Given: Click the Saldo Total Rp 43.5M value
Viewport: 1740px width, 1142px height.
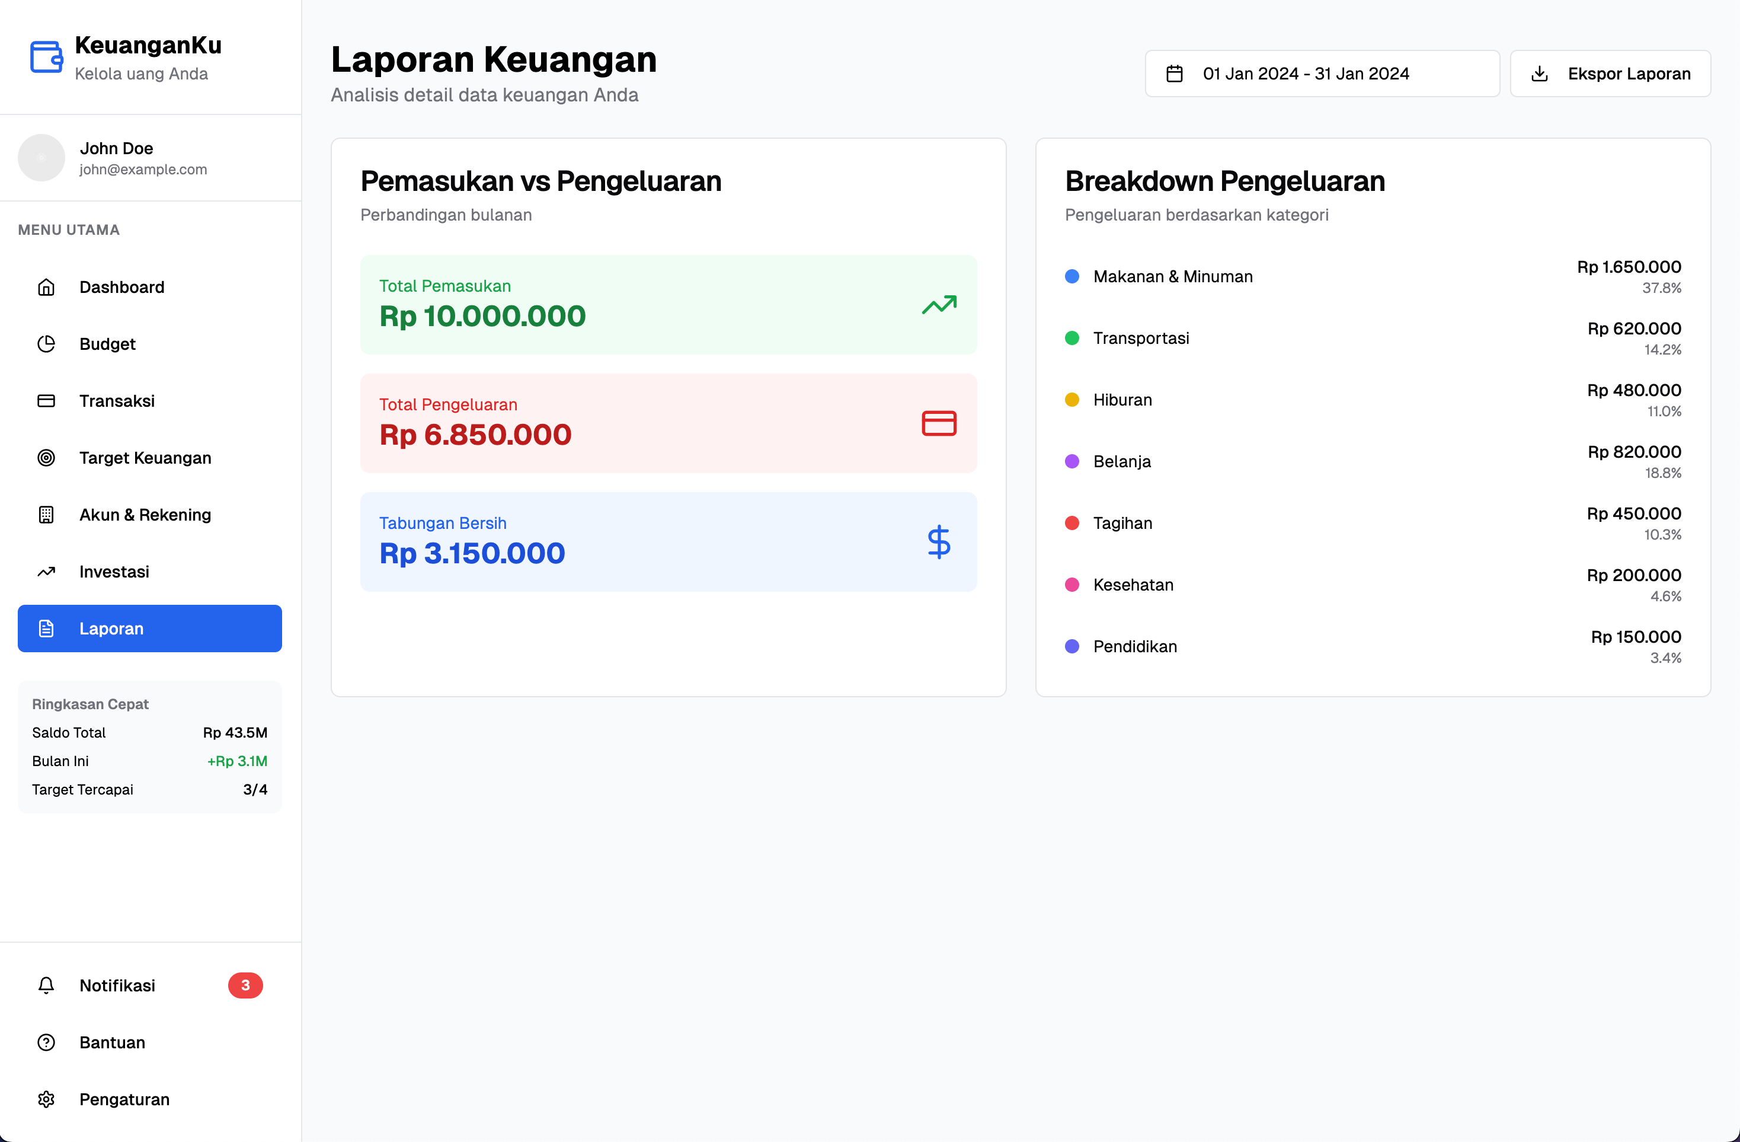Looking at the screenshot, I should tap(235, 733).
